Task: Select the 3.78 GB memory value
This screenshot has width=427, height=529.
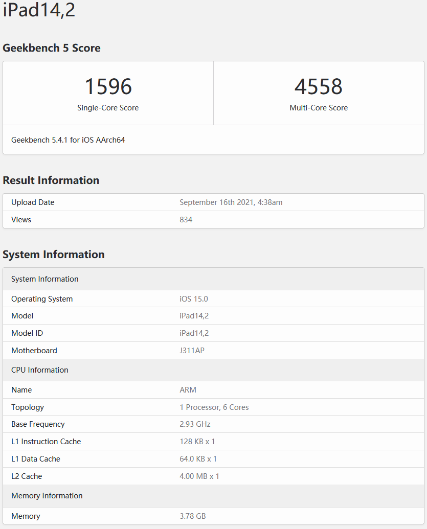Action: coord(192,516)
